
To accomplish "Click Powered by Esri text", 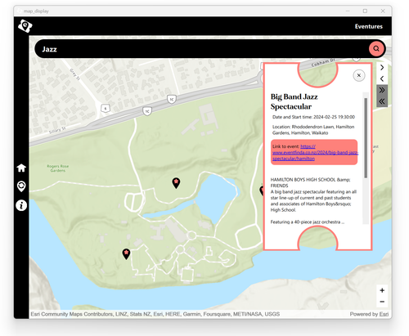I will point(369,314).
